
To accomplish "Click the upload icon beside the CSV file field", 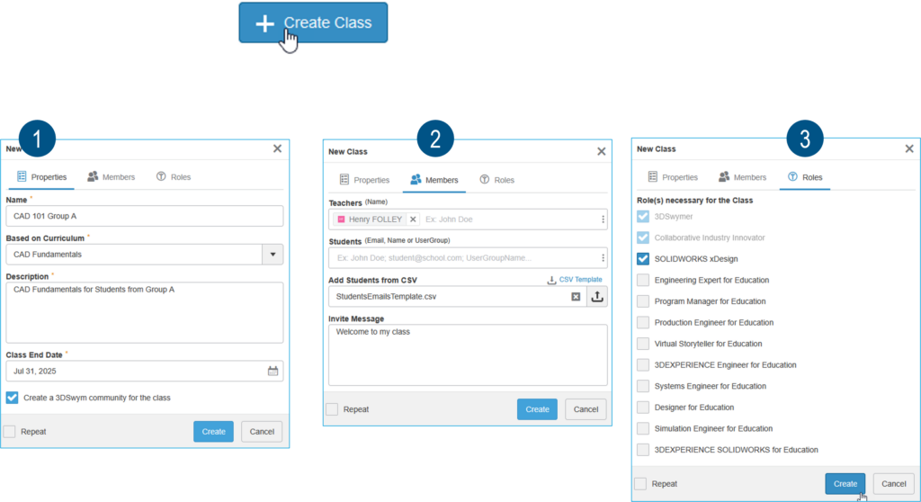I will click(597, 297).
